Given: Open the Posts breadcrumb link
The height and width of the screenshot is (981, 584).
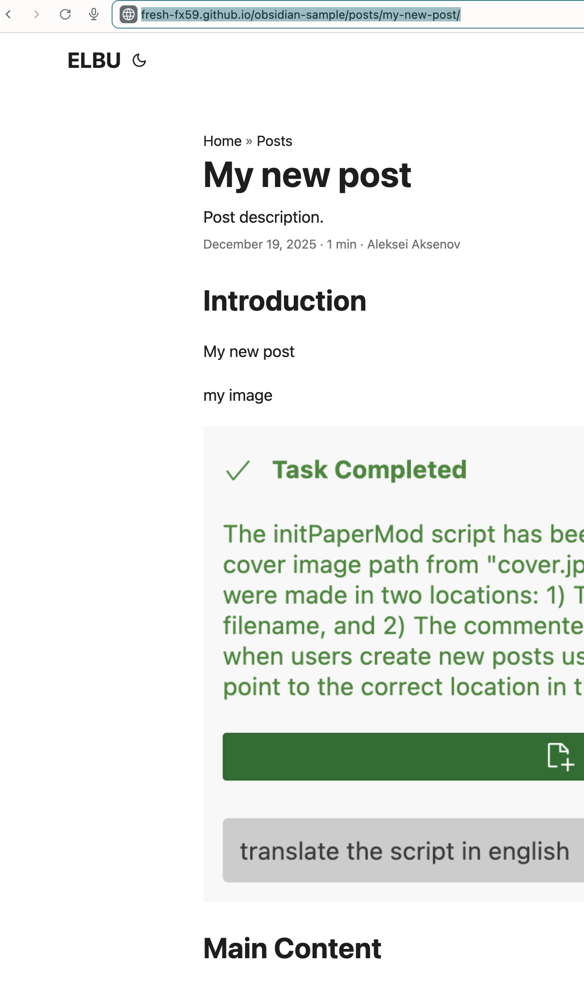Looking at the screenshot, I should [274, 141].
